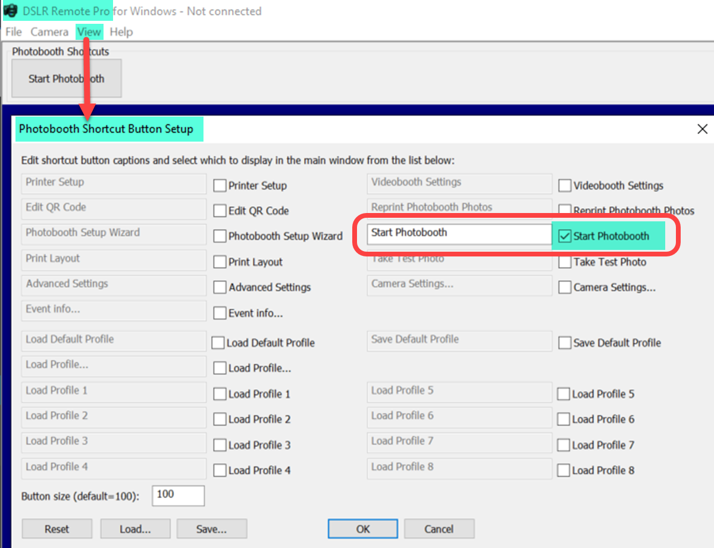Click the Load Profile 1 caption field

[114, 392]
